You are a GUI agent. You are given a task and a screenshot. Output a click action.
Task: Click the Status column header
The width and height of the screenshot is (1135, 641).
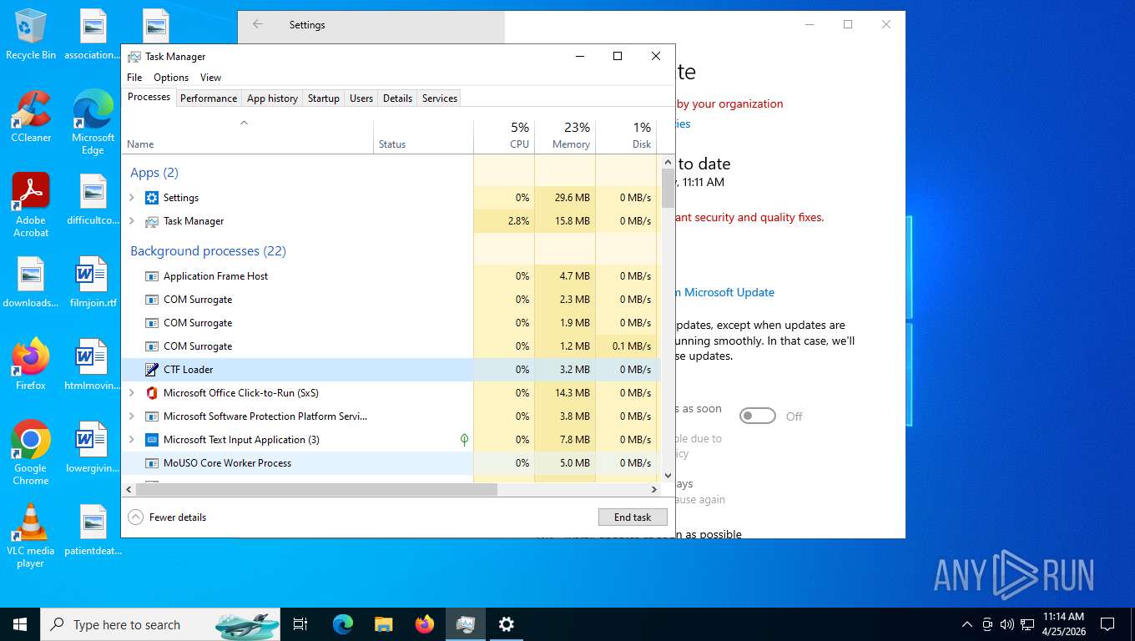click(x=423, y=136)
